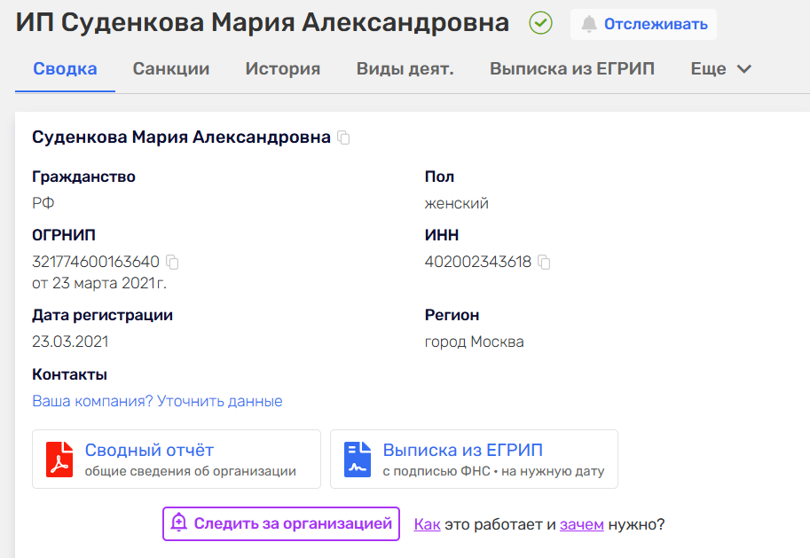Copy the ИНН number
This screenshot has width=810, height=558.
[545, 263]
